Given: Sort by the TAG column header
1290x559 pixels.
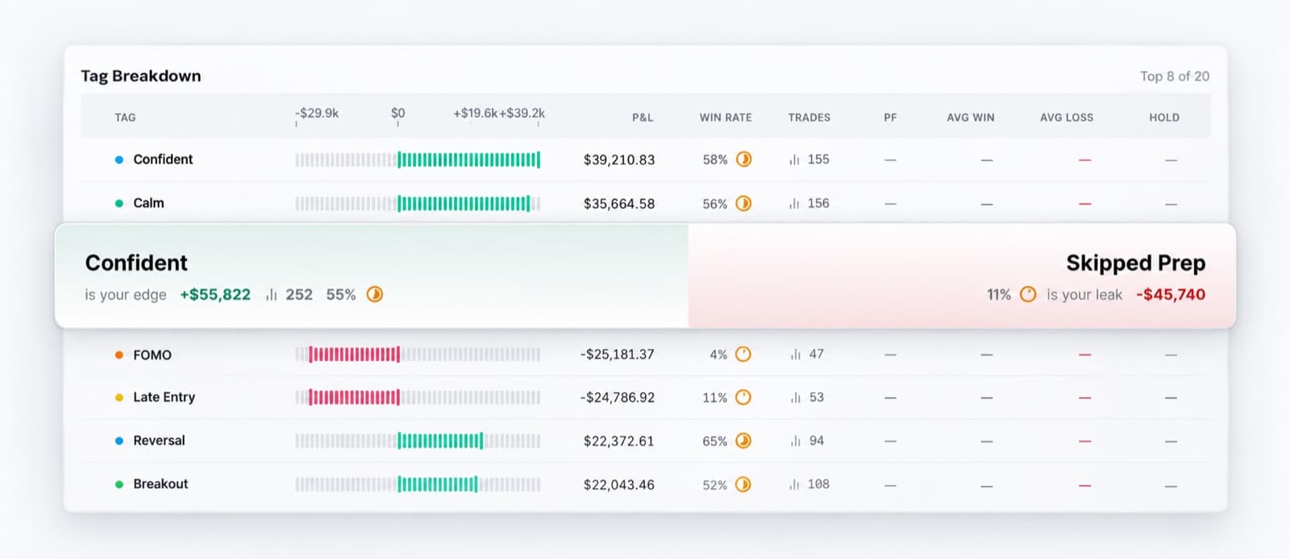Looking at the screenshot, I should [125, 118].
